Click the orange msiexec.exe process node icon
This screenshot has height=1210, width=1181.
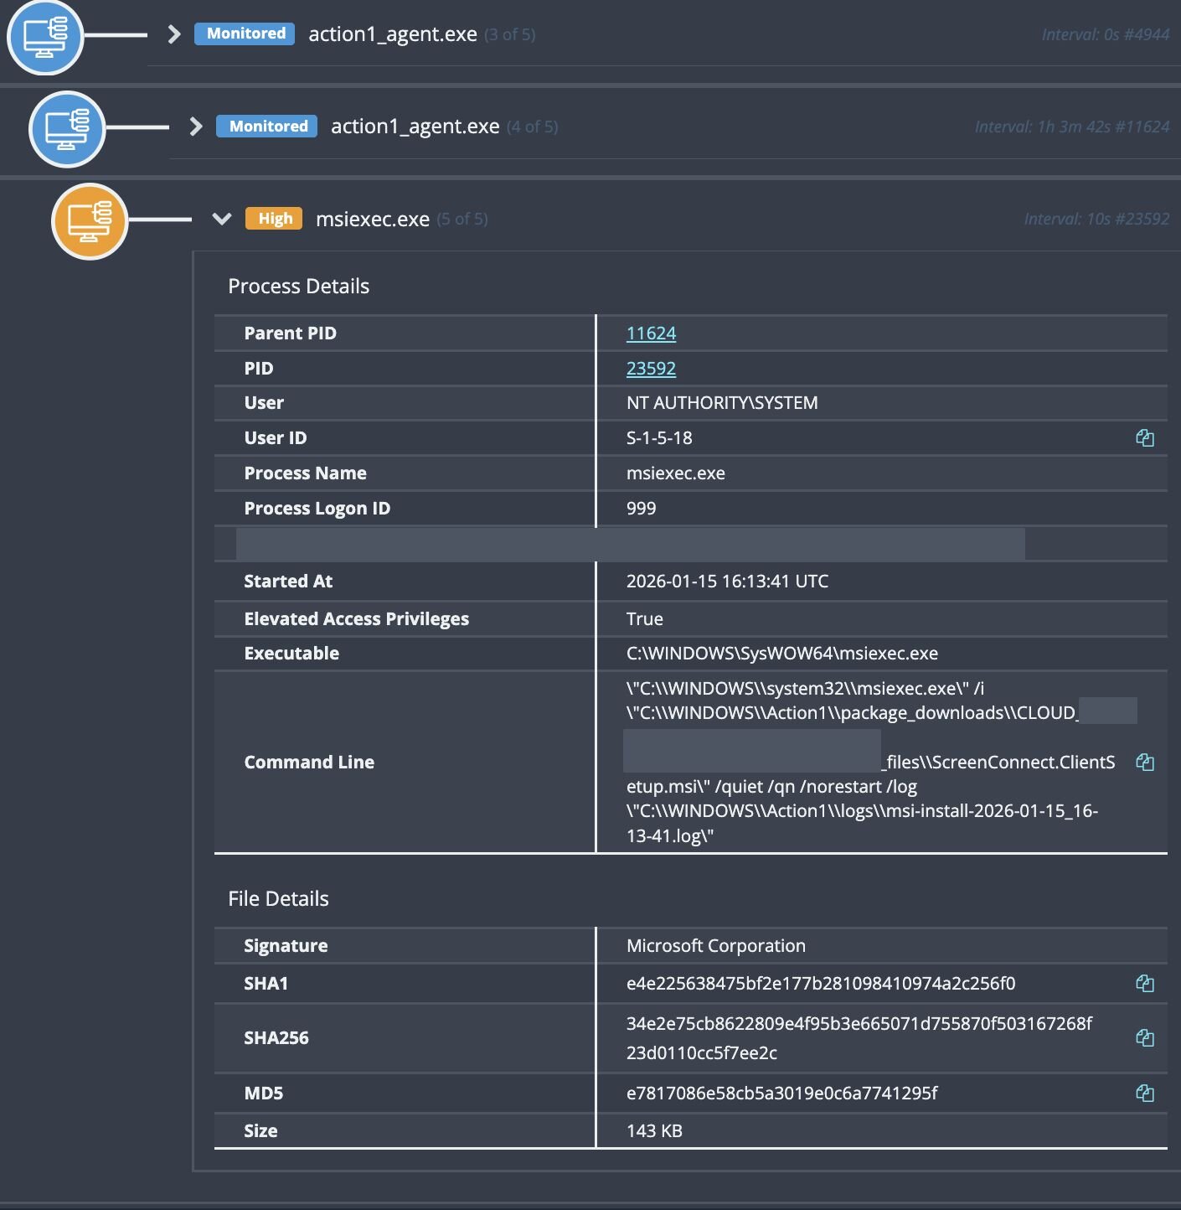click(x=90, y=221)
